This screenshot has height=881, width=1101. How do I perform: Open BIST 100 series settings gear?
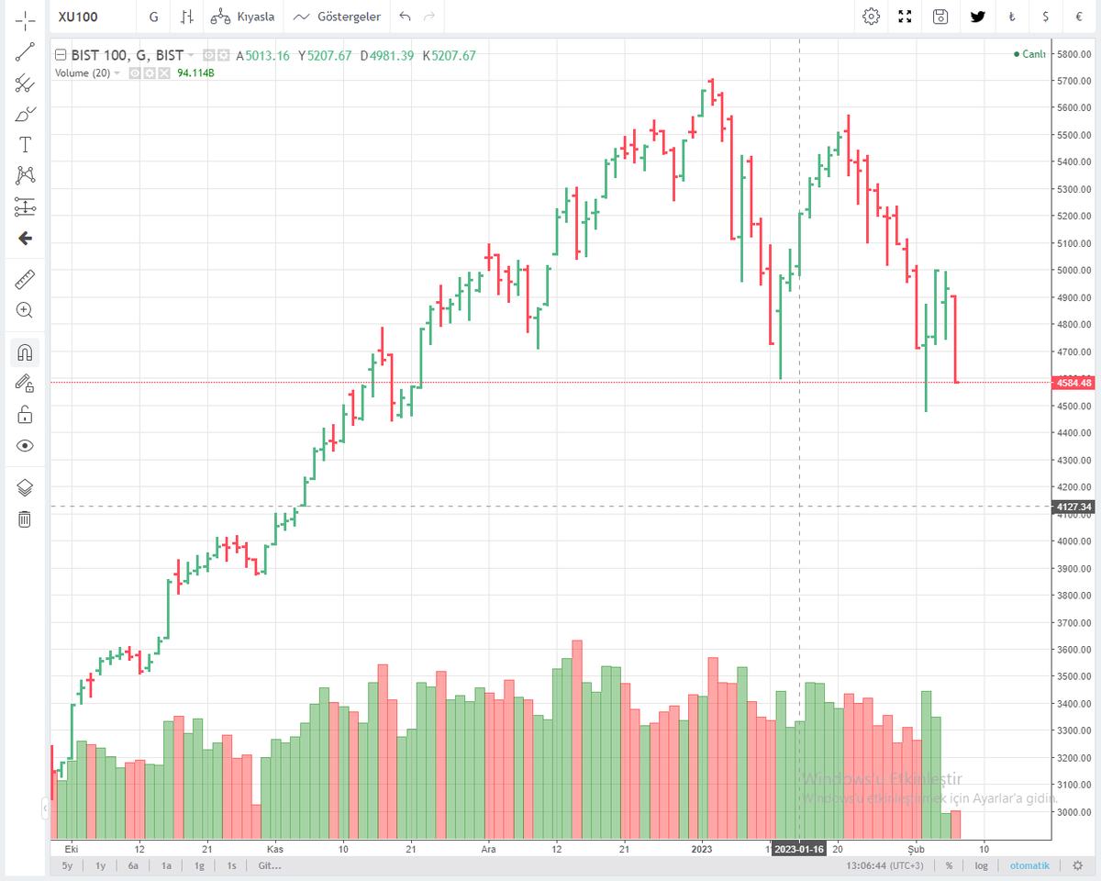pyautogui.click(x=223, y=55)
